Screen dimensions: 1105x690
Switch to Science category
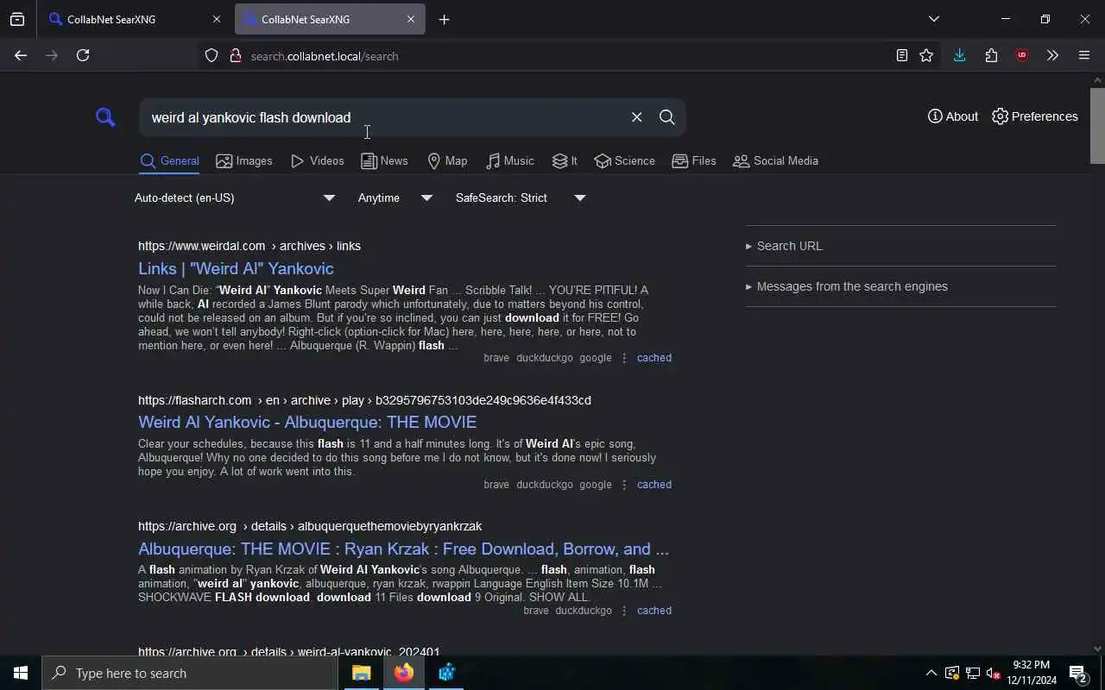coord(624,160)
